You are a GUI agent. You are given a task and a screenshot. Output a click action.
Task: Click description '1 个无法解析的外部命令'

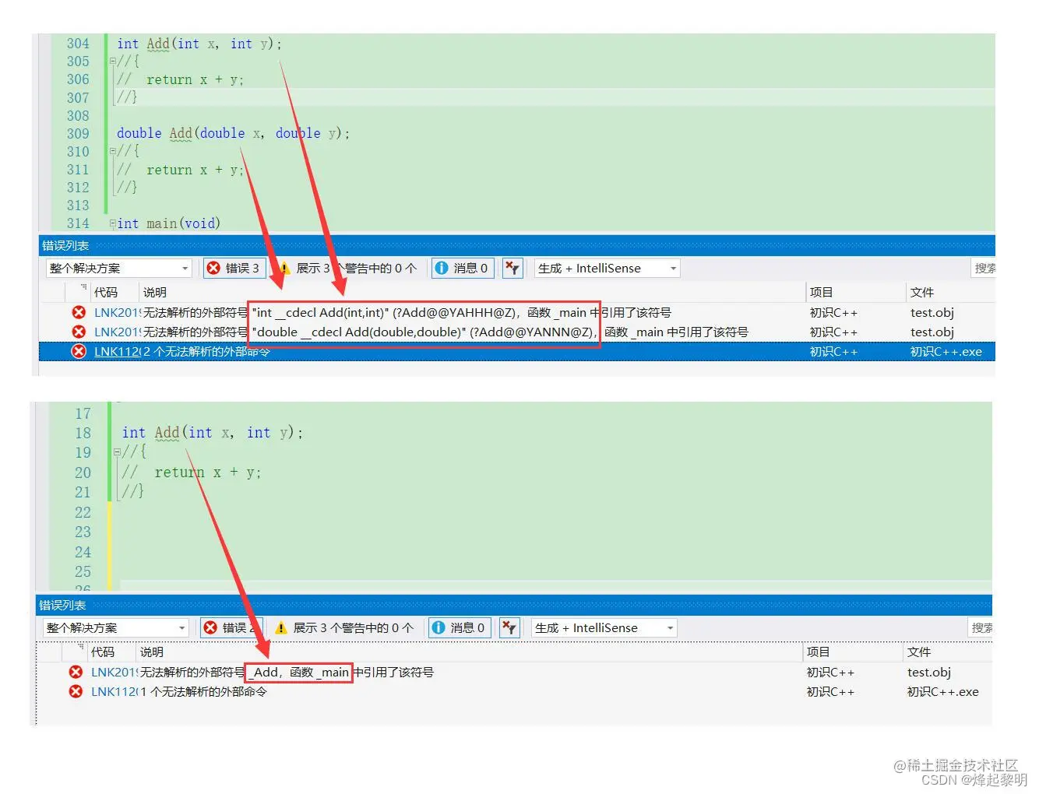[203, 691]
